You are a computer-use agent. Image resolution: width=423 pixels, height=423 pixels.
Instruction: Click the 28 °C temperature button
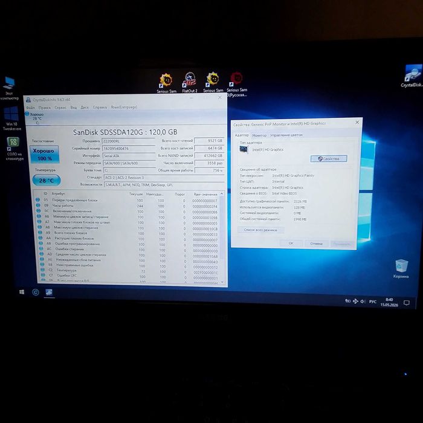(x=47, y=181)
